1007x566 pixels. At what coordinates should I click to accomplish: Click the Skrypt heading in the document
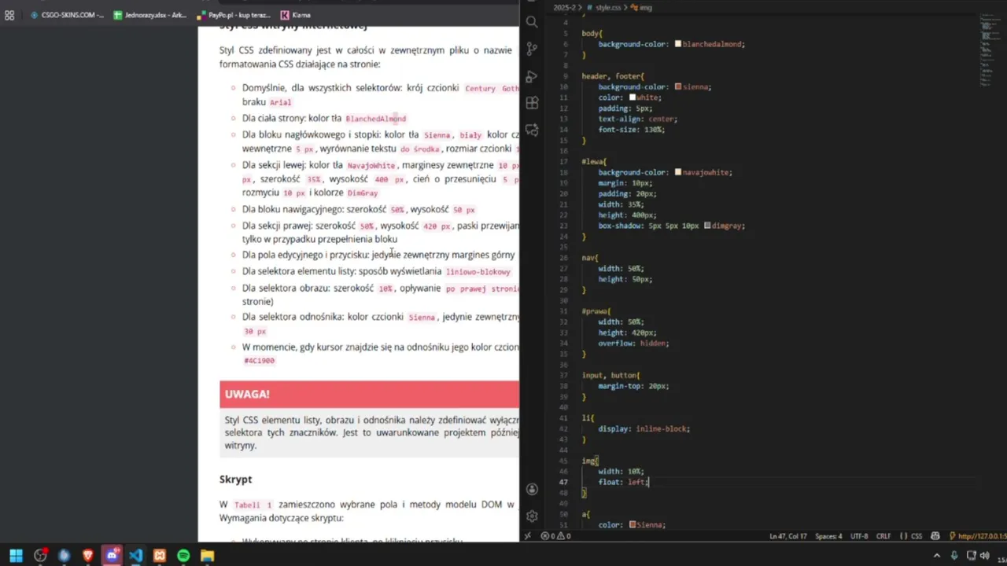(235, 479)
